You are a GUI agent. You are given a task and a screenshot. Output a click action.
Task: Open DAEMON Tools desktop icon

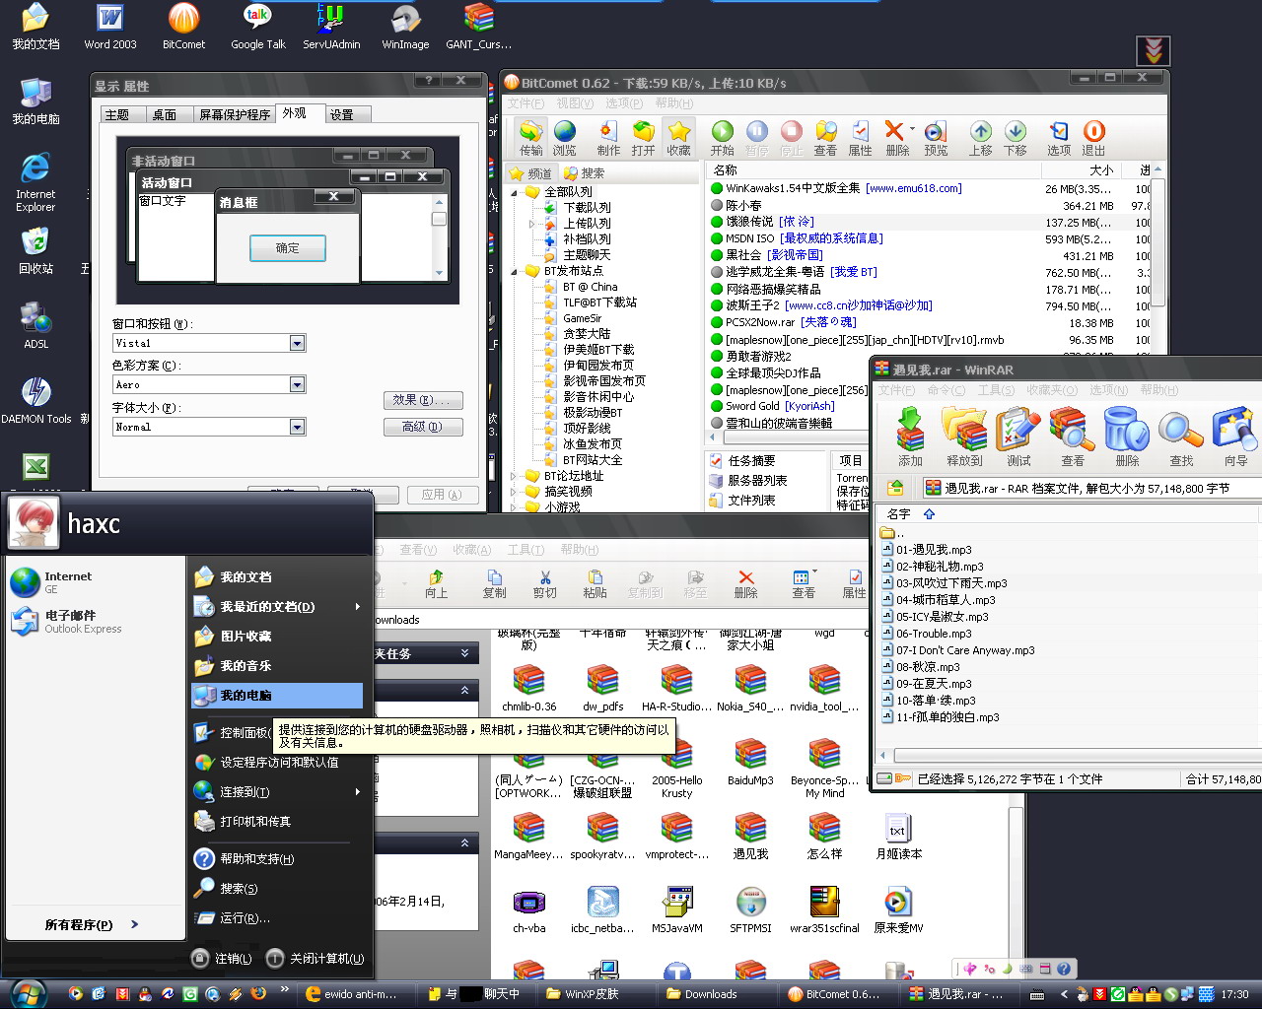click(x=36, y=401)
